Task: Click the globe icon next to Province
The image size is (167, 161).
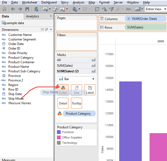Action: point(4,76)
